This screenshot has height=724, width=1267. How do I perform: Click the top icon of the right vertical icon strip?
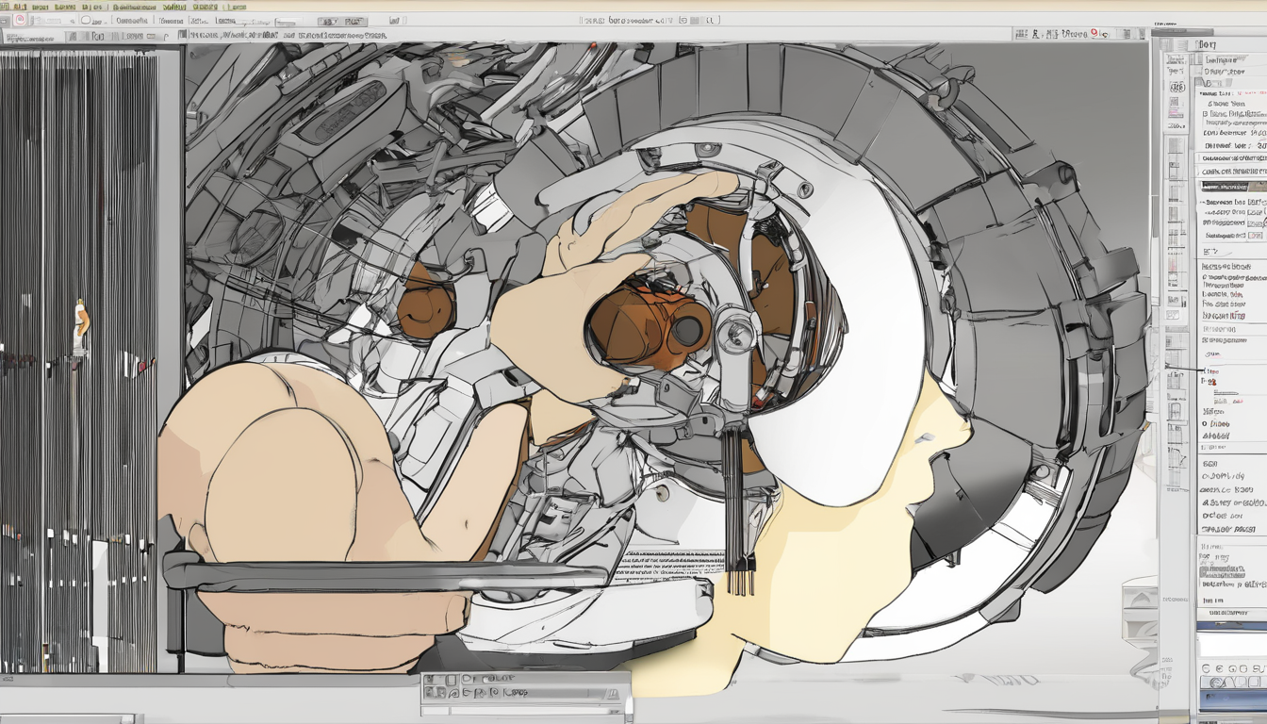click(x=1176, y=58)
